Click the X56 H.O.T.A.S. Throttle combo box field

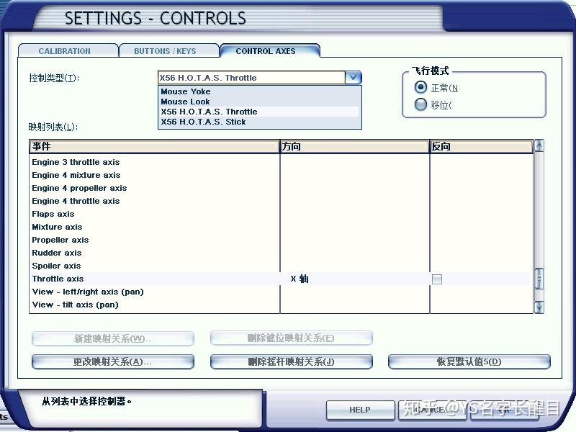[251, 78]
